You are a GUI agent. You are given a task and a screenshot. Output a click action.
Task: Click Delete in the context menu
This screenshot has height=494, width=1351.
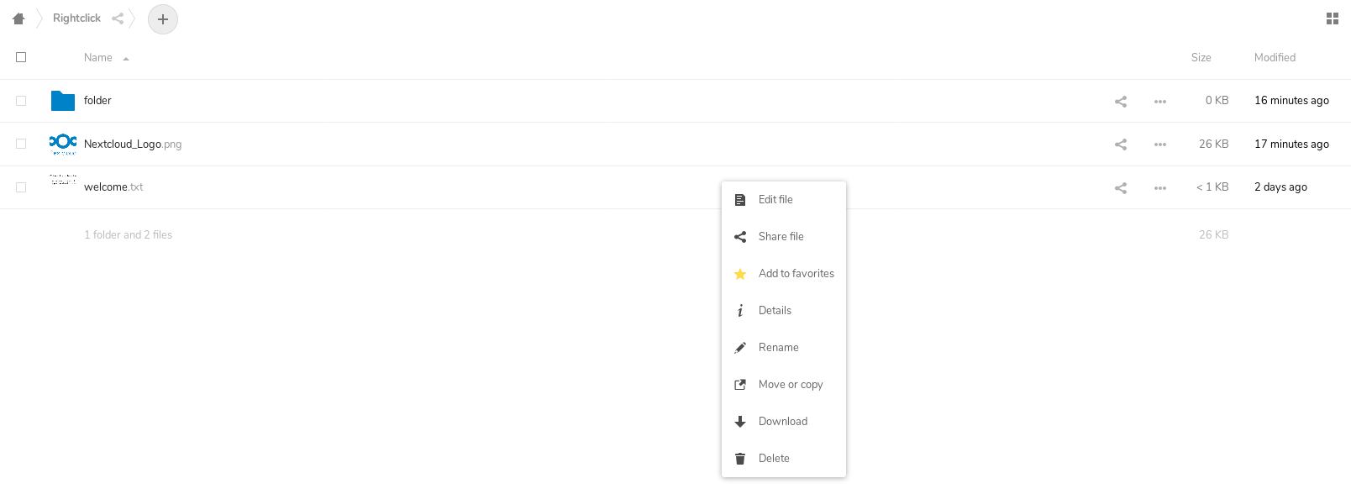[x=774, y=459]
